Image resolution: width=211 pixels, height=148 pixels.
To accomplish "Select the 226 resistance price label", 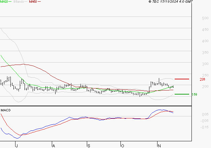I will (x=202, y=79).
